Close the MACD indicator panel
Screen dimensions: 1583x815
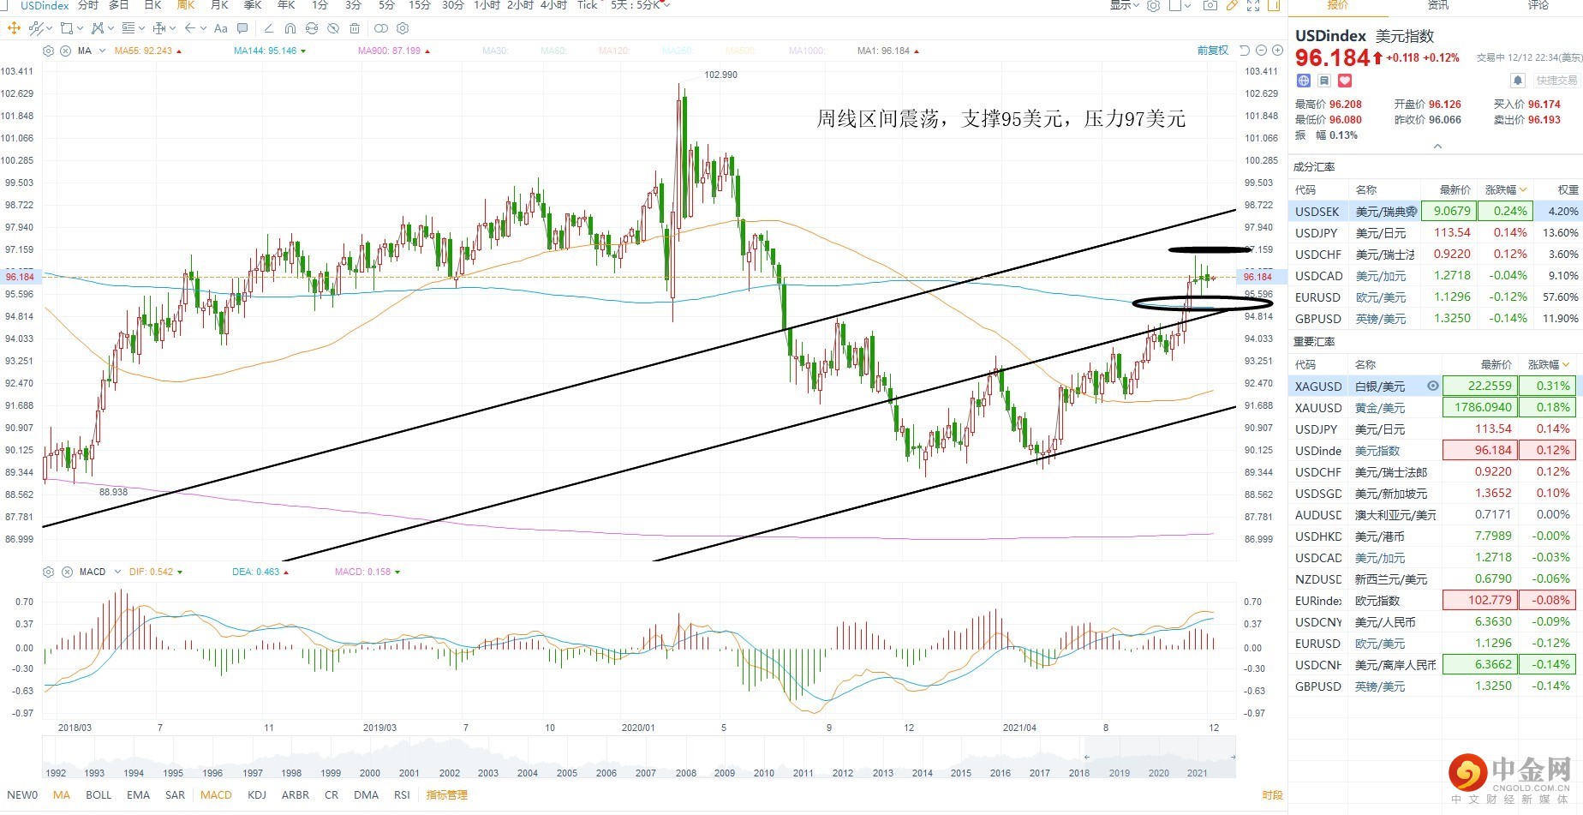coord(67,572)
